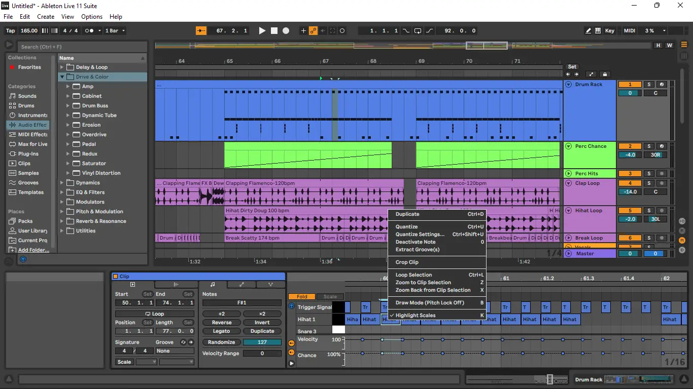Solo the Drum Rack track
Viewport: 693px width, 389px height.
[649, 85]
